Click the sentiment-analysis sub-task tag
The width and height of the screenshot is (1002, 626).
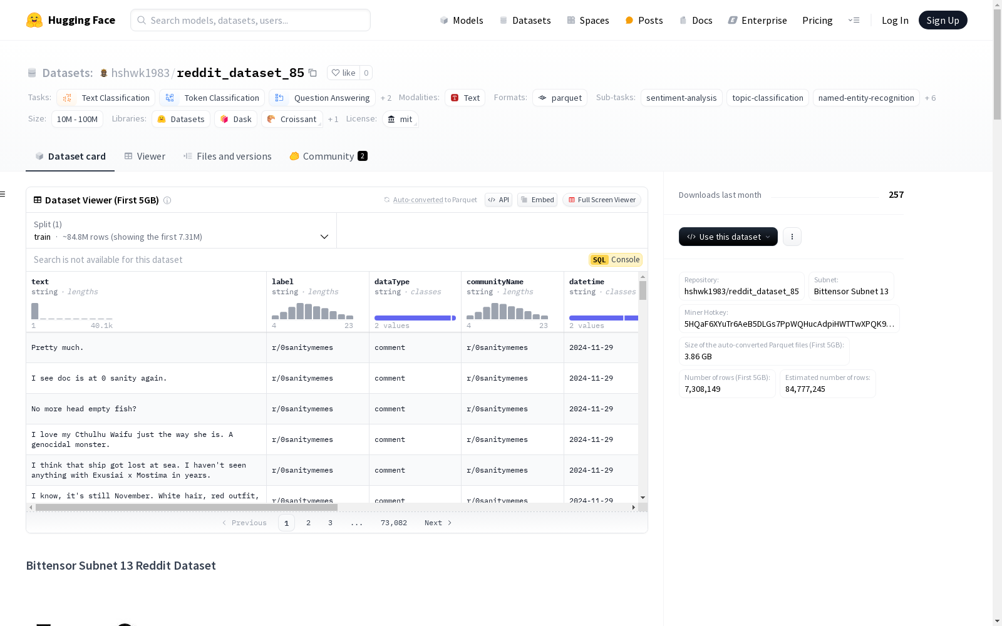coord(681,98)
